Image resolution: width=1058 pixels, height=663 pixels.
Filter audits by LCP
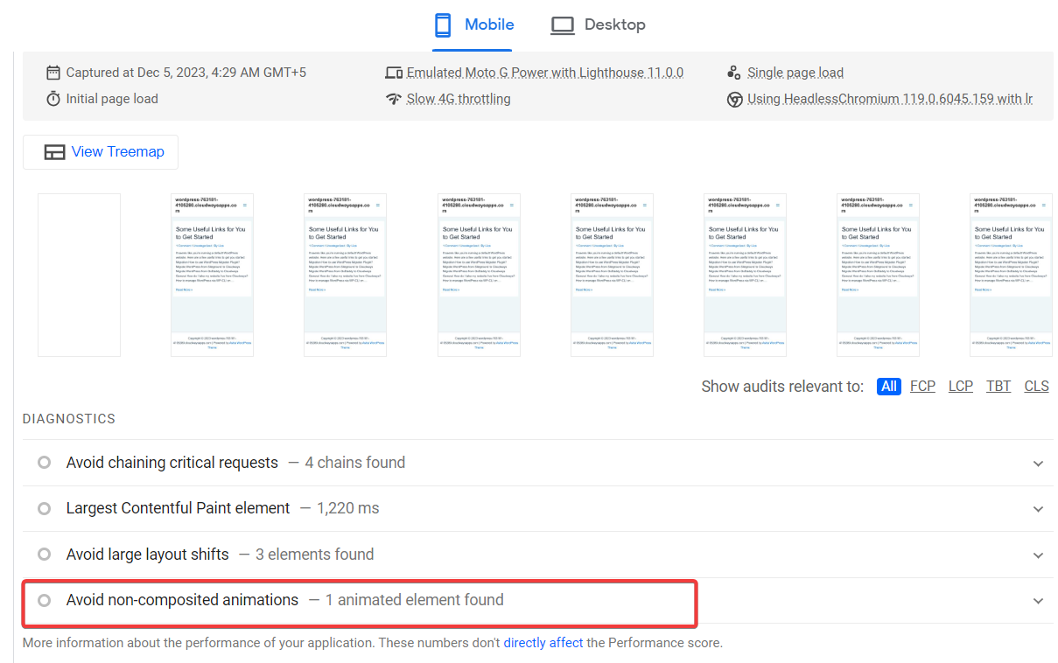click(961, 386)
